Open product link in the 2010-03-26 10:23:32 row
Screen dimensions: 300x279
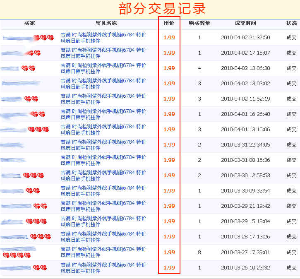(x=103, y=268)
